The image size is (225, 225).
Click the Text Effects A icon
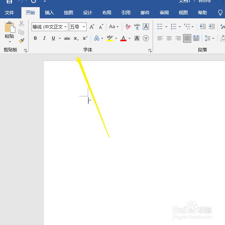point(97,38)
